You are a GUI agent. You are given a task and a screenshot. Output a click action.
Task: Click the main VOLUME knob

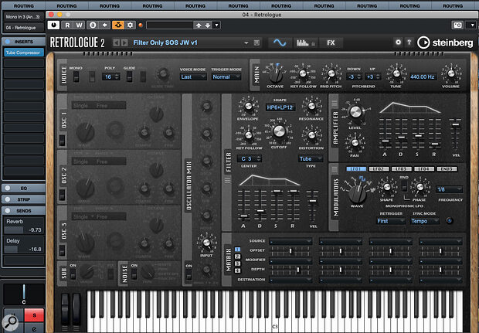pyautogui.click(x=451, y=73)
